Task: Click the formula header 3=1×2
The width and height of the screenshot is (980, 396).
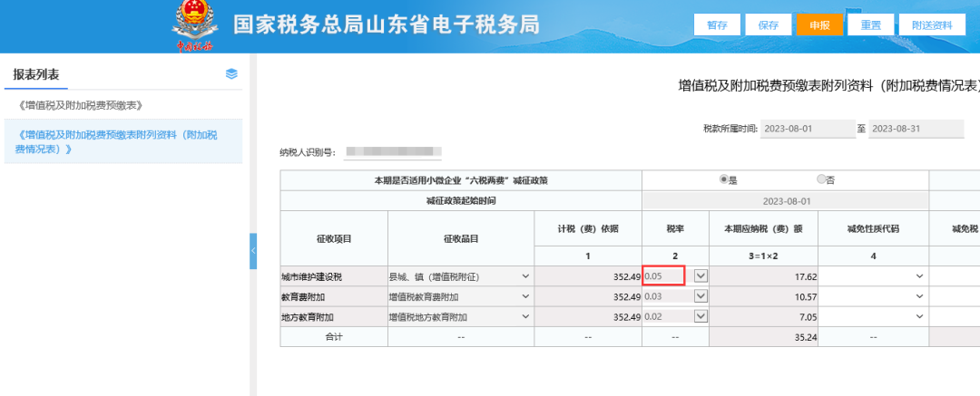Action: (764, 256)
